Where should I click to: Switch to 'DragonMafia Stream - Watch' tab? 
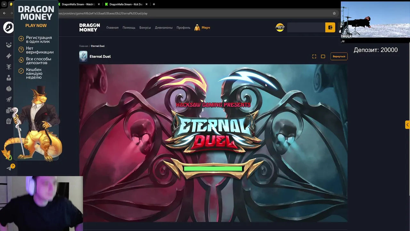78,4
